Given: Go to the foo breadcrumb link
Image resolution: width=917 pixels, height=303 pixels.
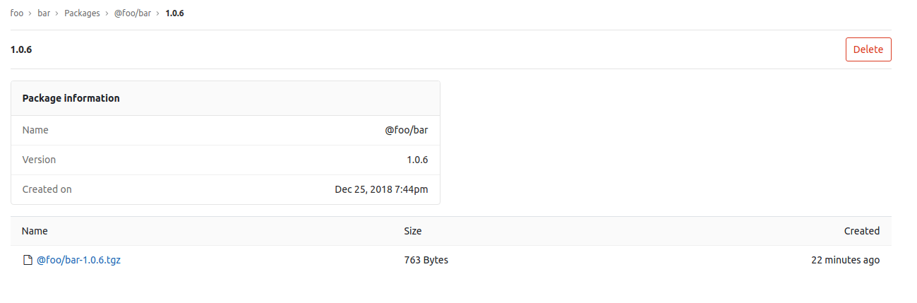Looking at the screenshot, I should [17, 13].
